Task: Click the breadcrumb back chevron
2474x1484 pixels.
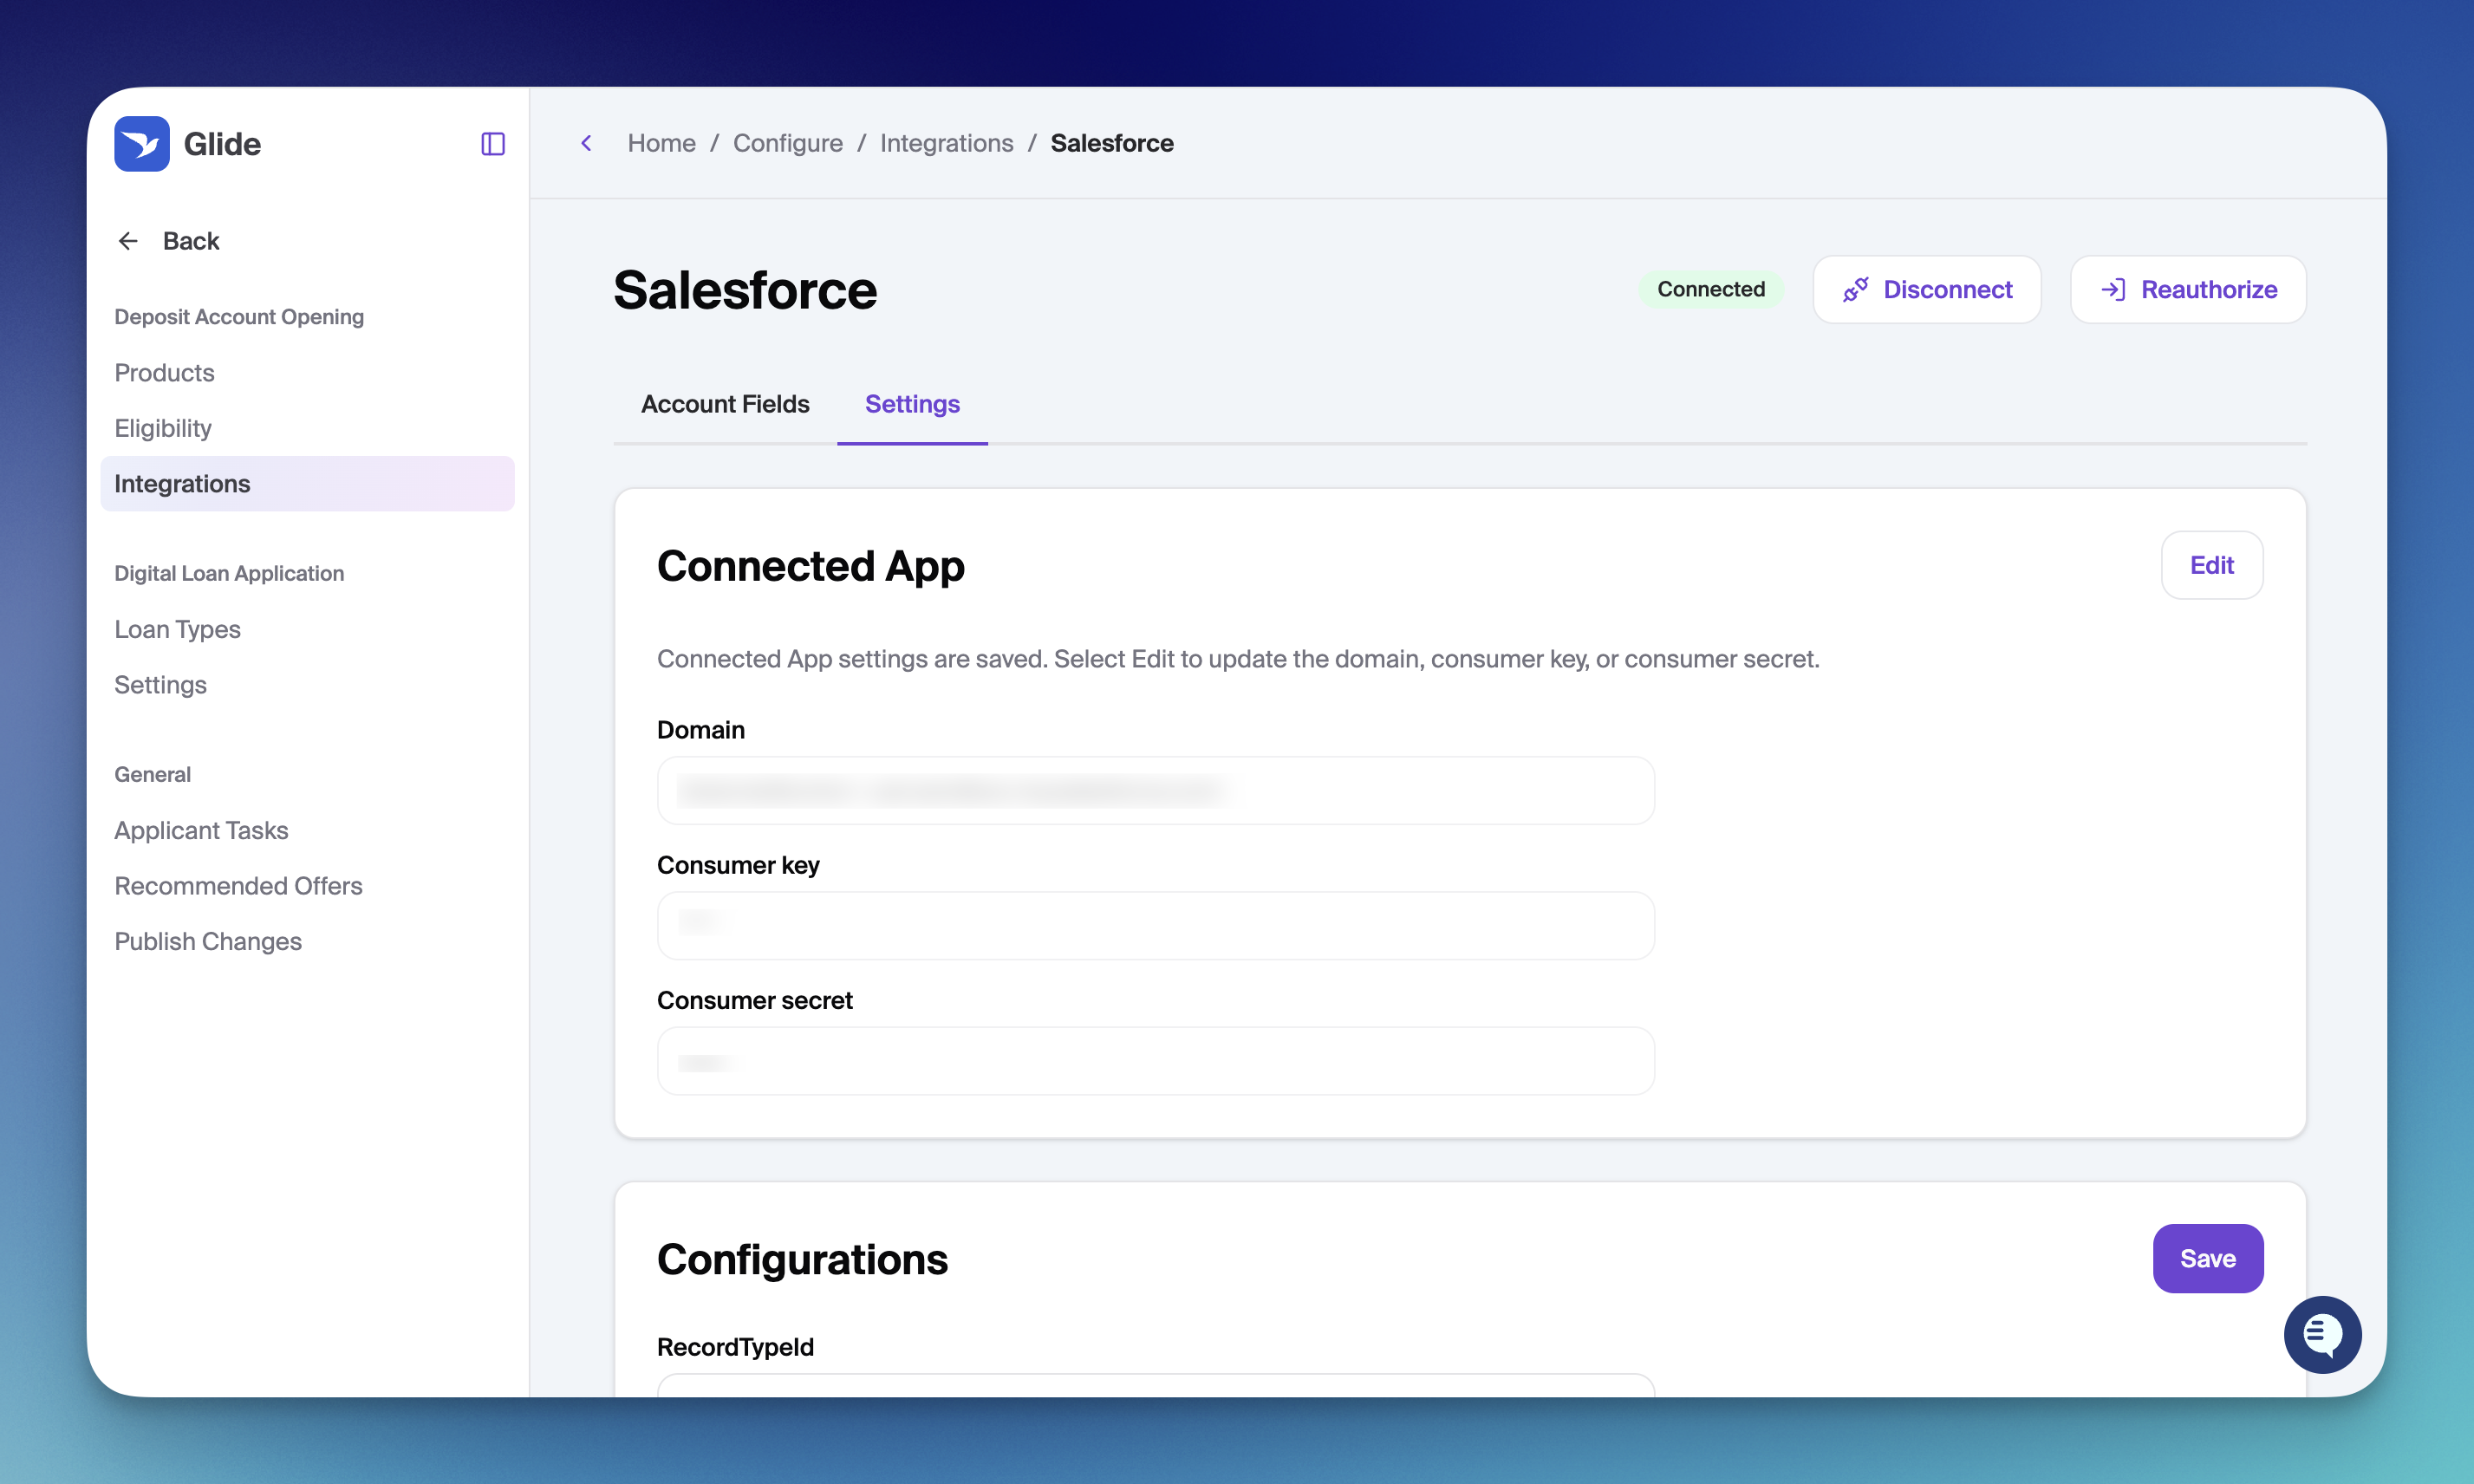Action: pos(587,143)
